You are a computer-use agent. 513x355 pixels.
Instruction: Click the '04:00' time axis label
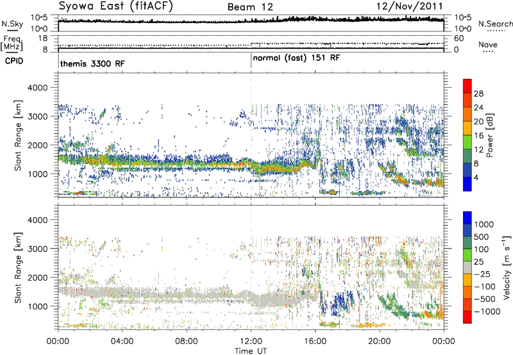click(x=122, y=342)
